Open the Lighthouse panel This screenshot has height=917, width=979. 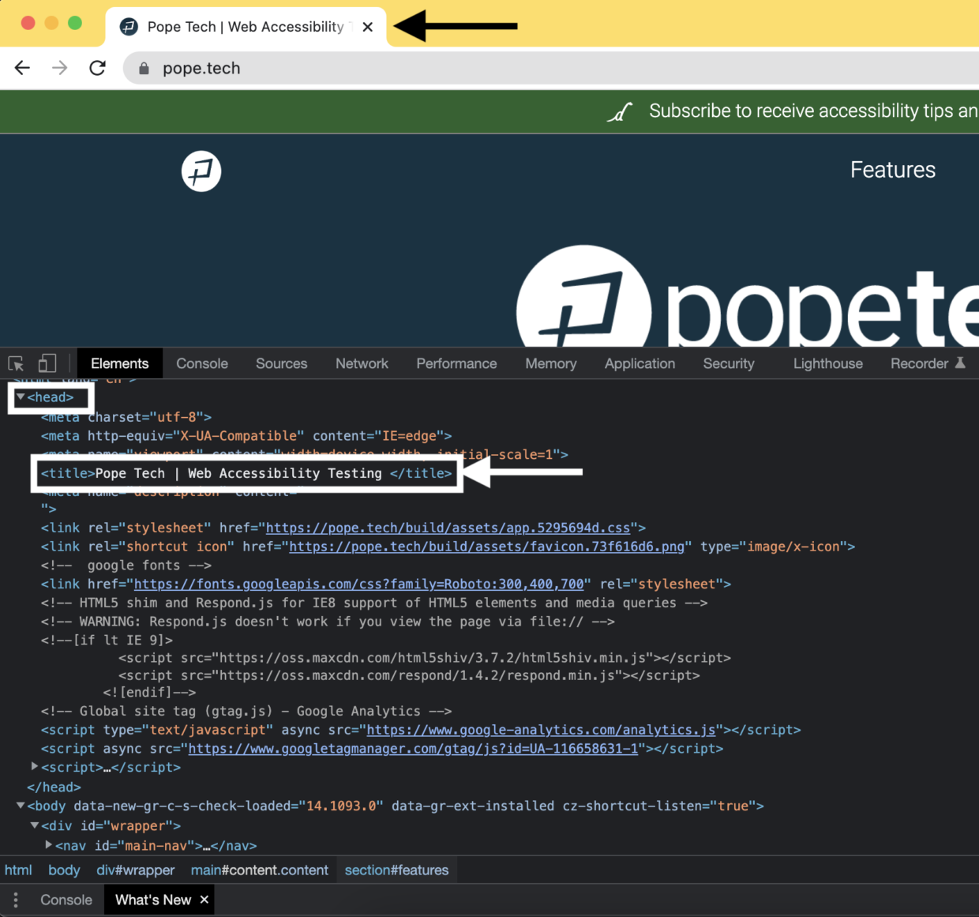[827, 363]
